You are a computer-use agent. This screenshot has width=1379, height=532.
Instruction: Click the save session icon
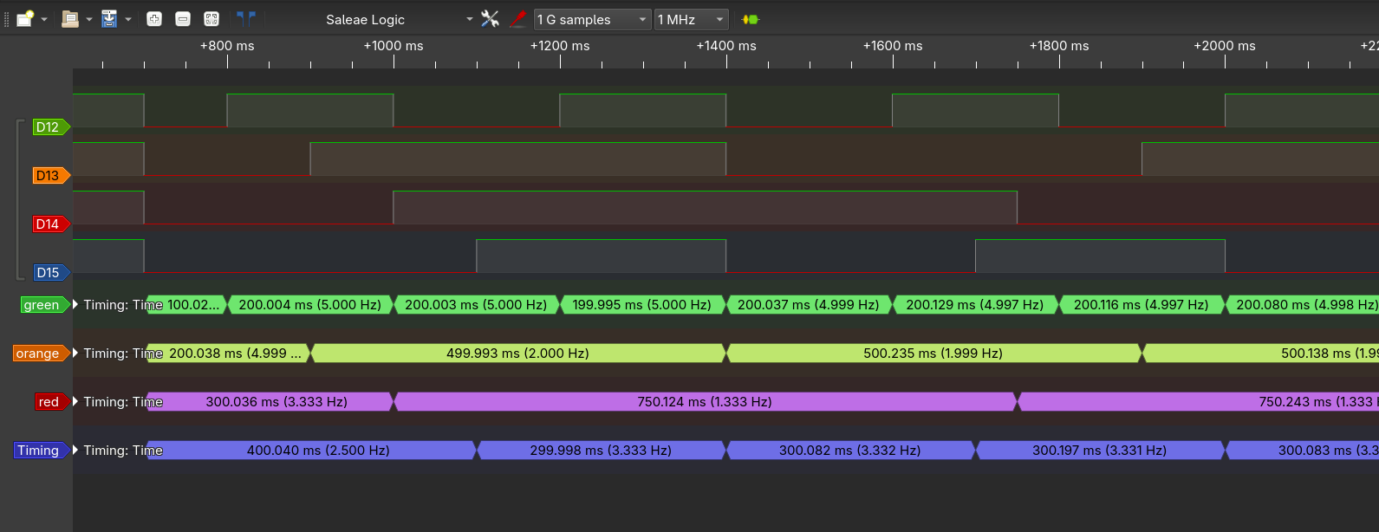[109, 19]
